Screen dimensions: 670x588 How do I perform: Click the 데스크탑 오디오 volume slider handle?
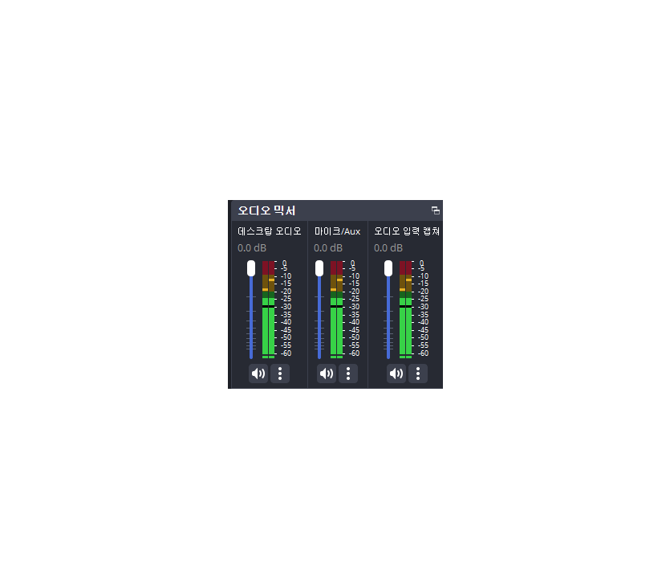pos(251,268)
